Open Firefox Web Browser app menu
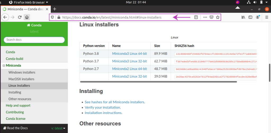Viewport: 271px width, 133px height. [29, 2]
